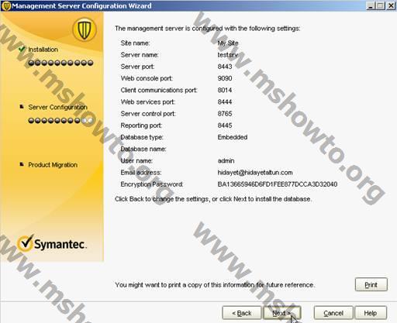This screenshot has height=323, width=397.
Task: Print the server settings summary
Action: tap(371, 284)
